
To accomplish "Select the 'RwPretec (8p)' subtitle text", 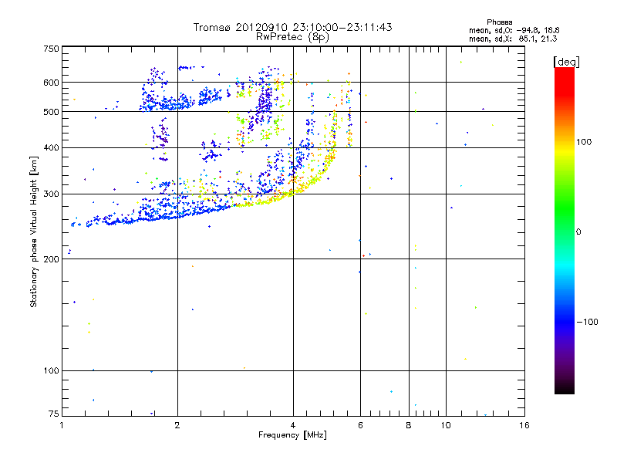I will click(292, 37).
